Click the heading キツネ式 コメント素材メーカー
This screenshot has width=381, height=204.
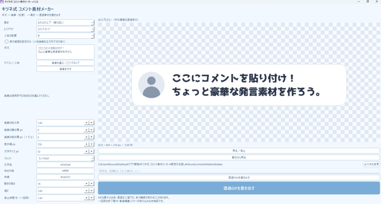[x=28, y=9]
